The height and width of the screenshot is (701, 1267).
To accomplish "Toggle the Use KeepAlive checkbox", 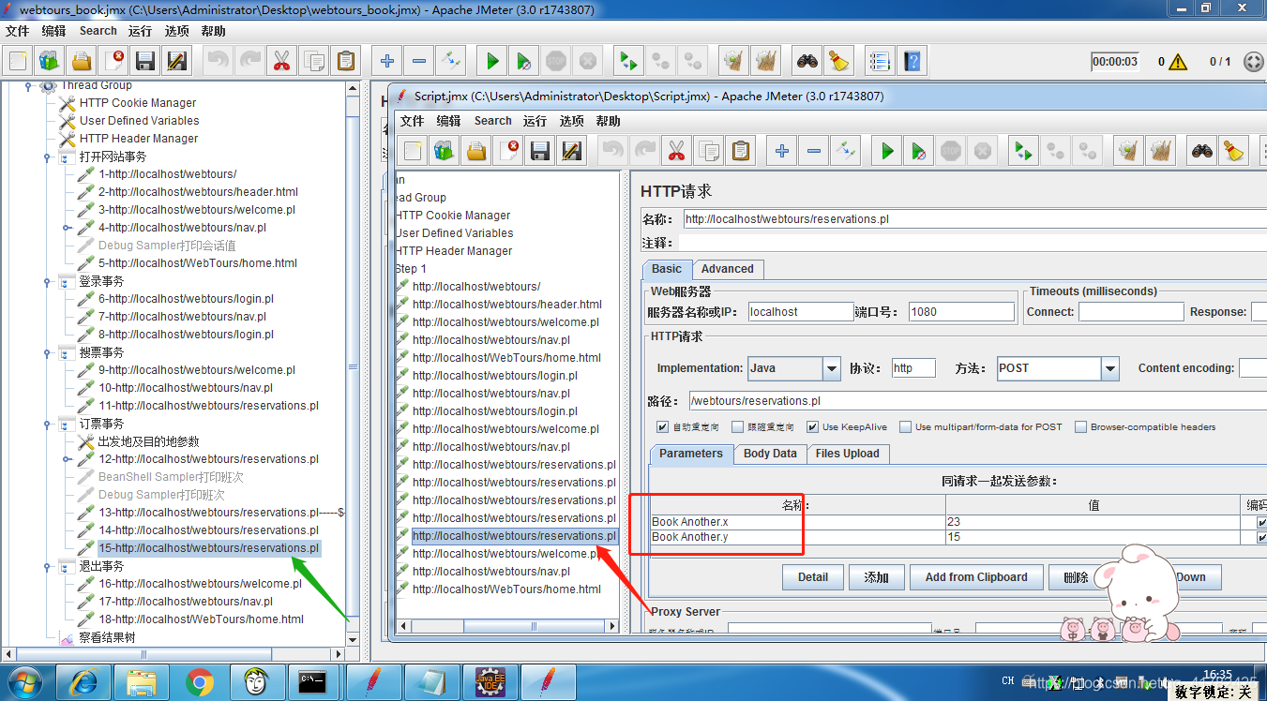I will click(x=813, y=427).
